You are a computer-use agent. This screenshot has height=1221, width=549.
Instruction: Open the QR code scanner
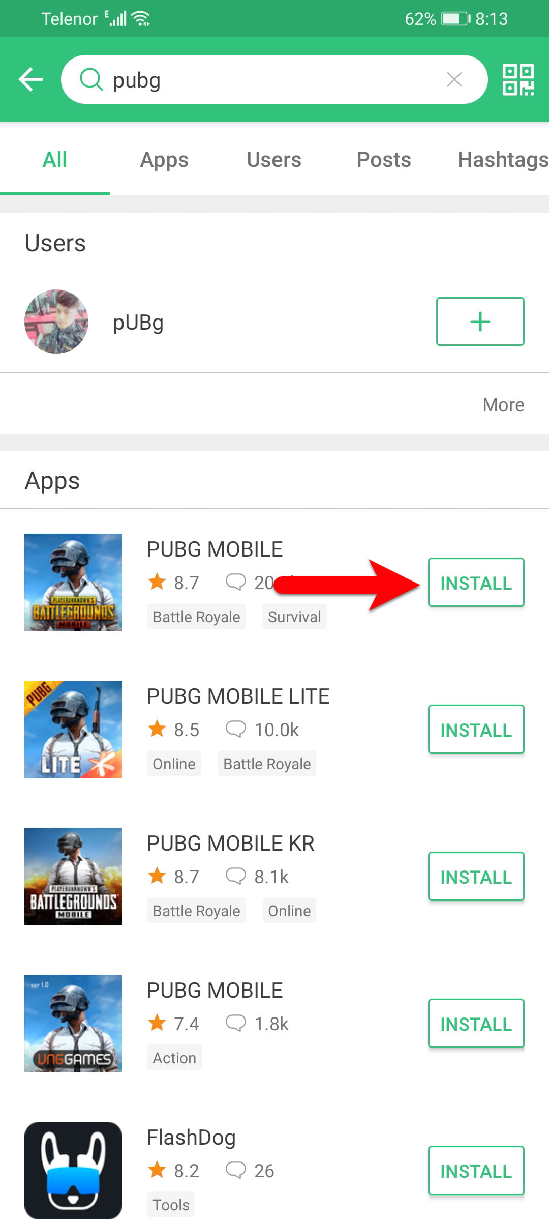(x=518, y=80)
